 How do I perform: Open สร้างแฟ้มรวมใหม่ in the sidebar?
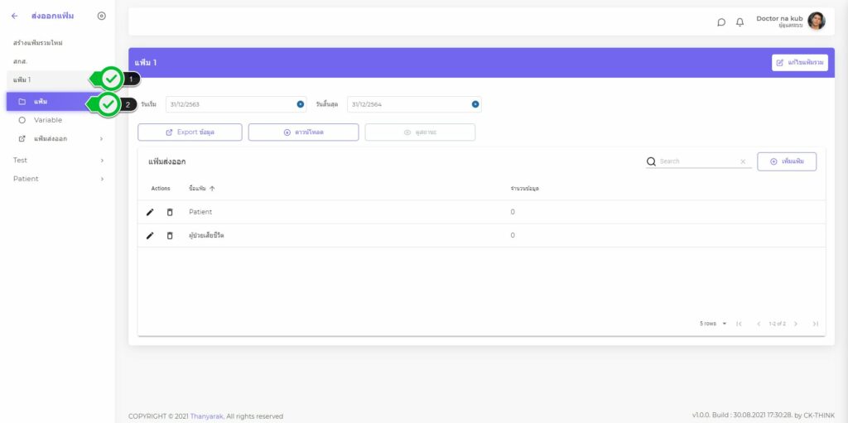click(38, 42)
